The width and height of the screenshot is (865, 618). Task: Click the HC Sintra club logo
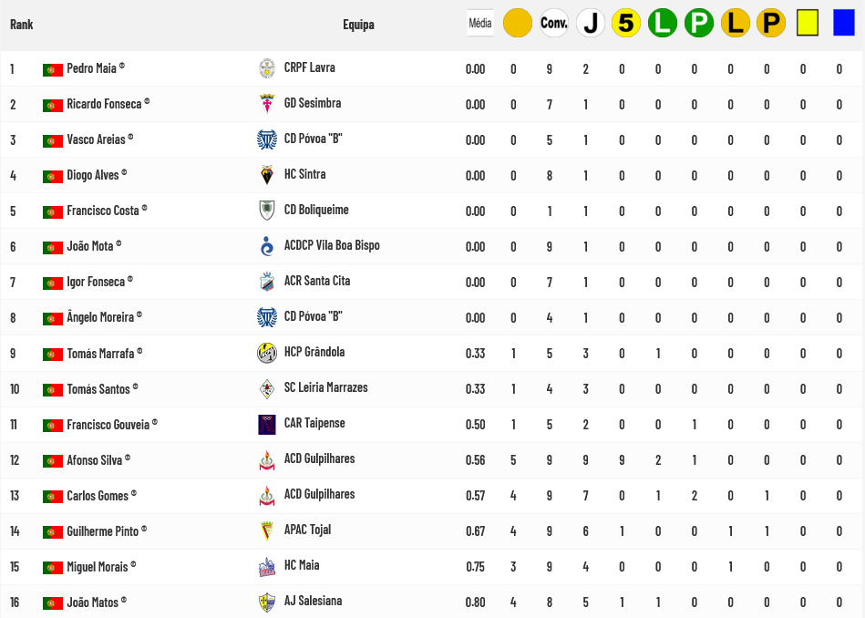[x=267, y=175]
